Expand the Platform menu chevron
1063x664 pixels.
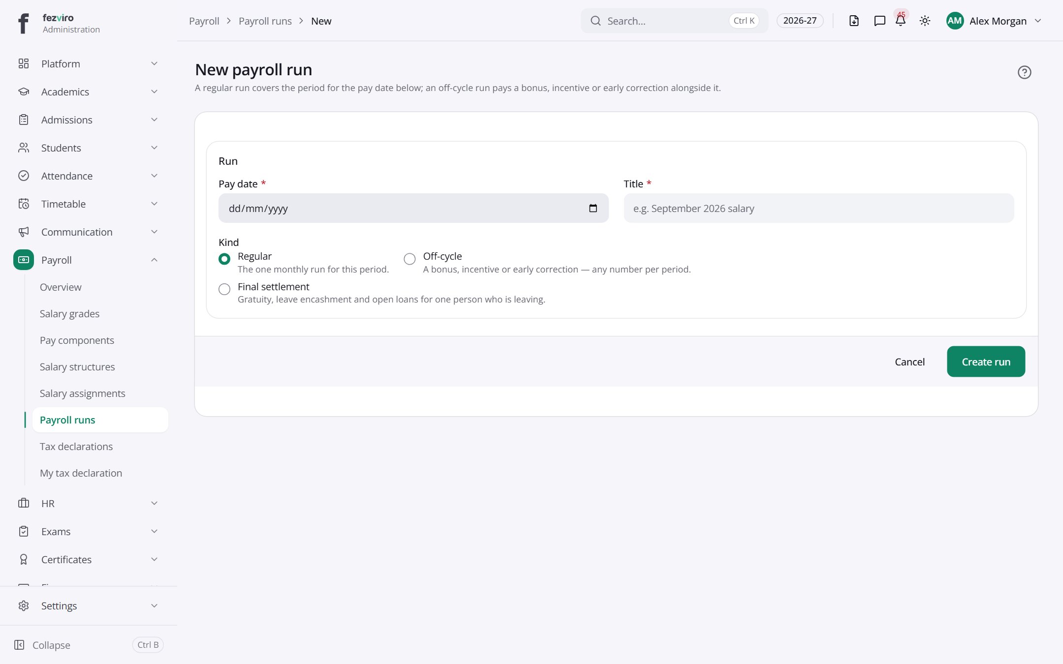tap(154, 63)
